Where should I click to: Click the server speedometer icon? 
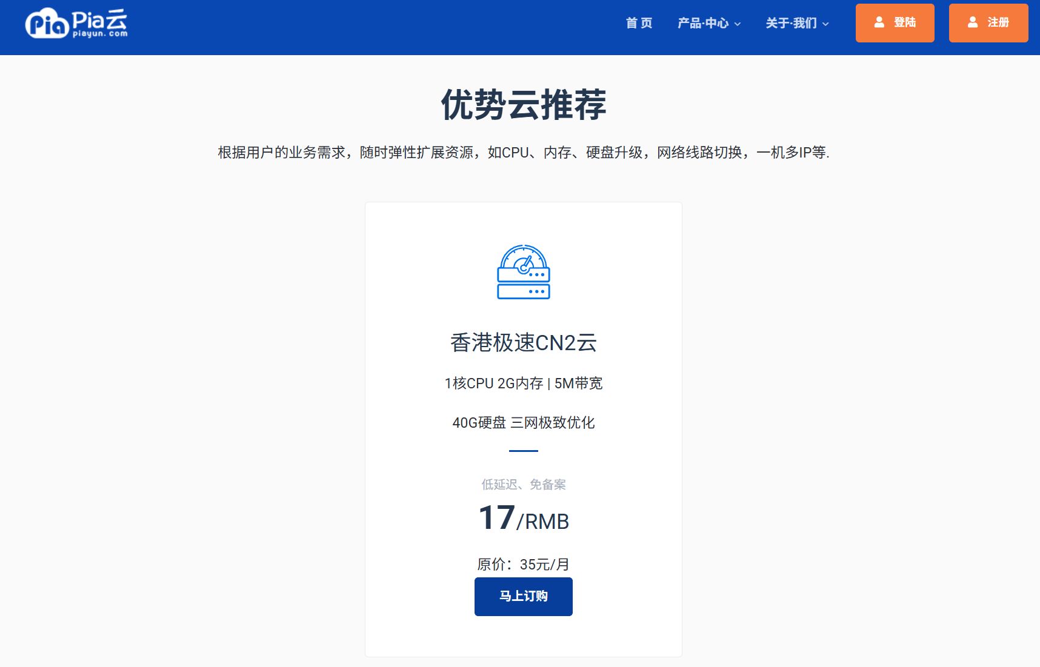click(x=524, y=272)
